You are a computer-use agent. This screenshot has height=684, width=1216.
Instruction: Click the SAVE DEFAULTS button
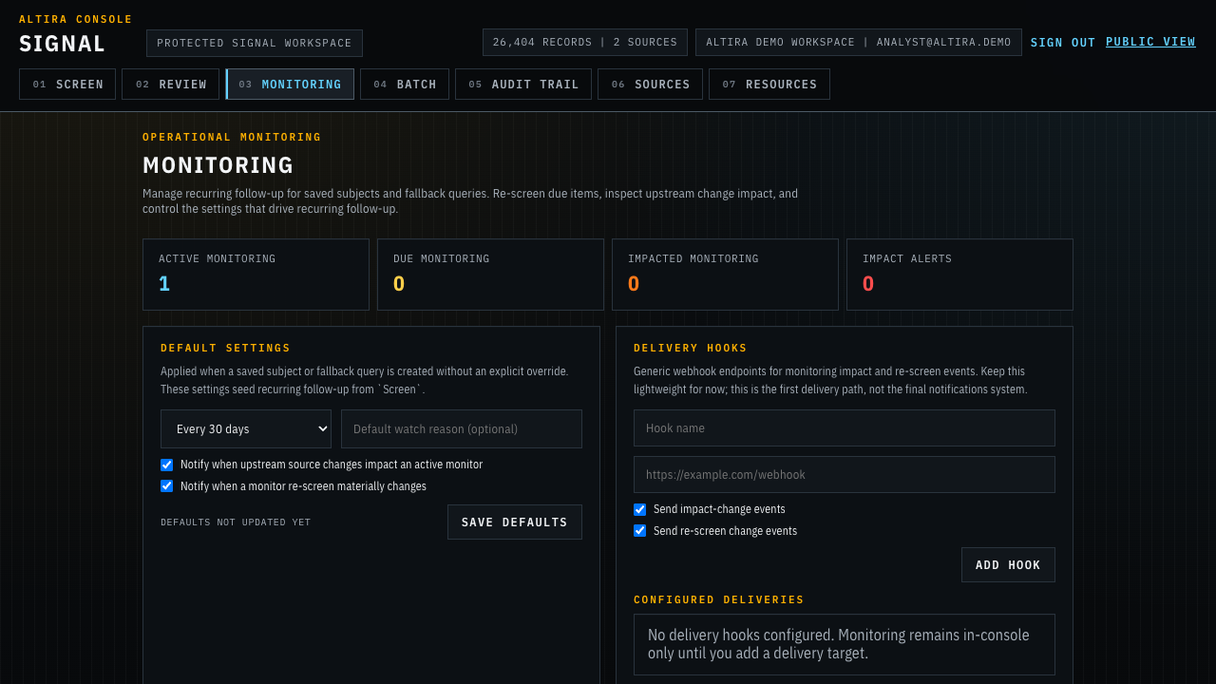pos(514,522)
